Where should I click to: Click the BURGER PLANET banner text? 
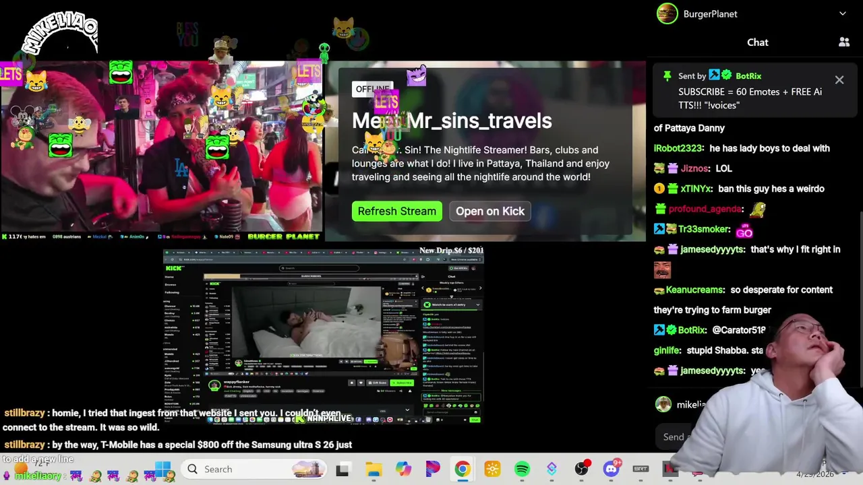tap(283, 236)
